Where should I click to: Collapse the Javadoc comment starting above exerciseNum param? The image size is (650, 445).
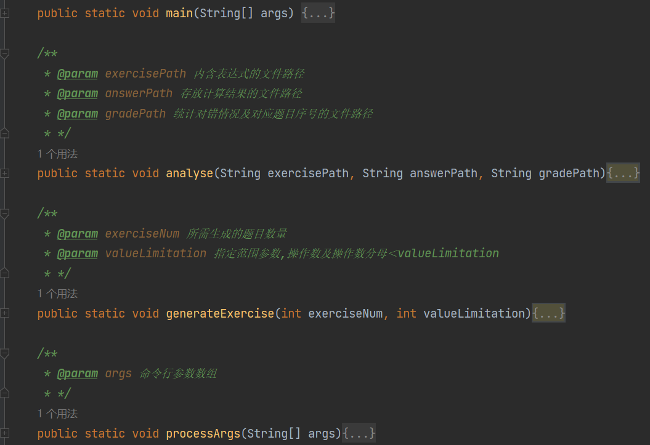(x=5, y=214)
